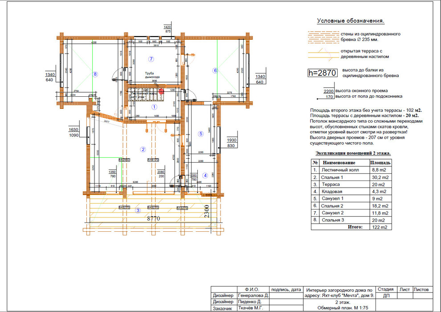Click the circled number 3 terrace marker

138,210
